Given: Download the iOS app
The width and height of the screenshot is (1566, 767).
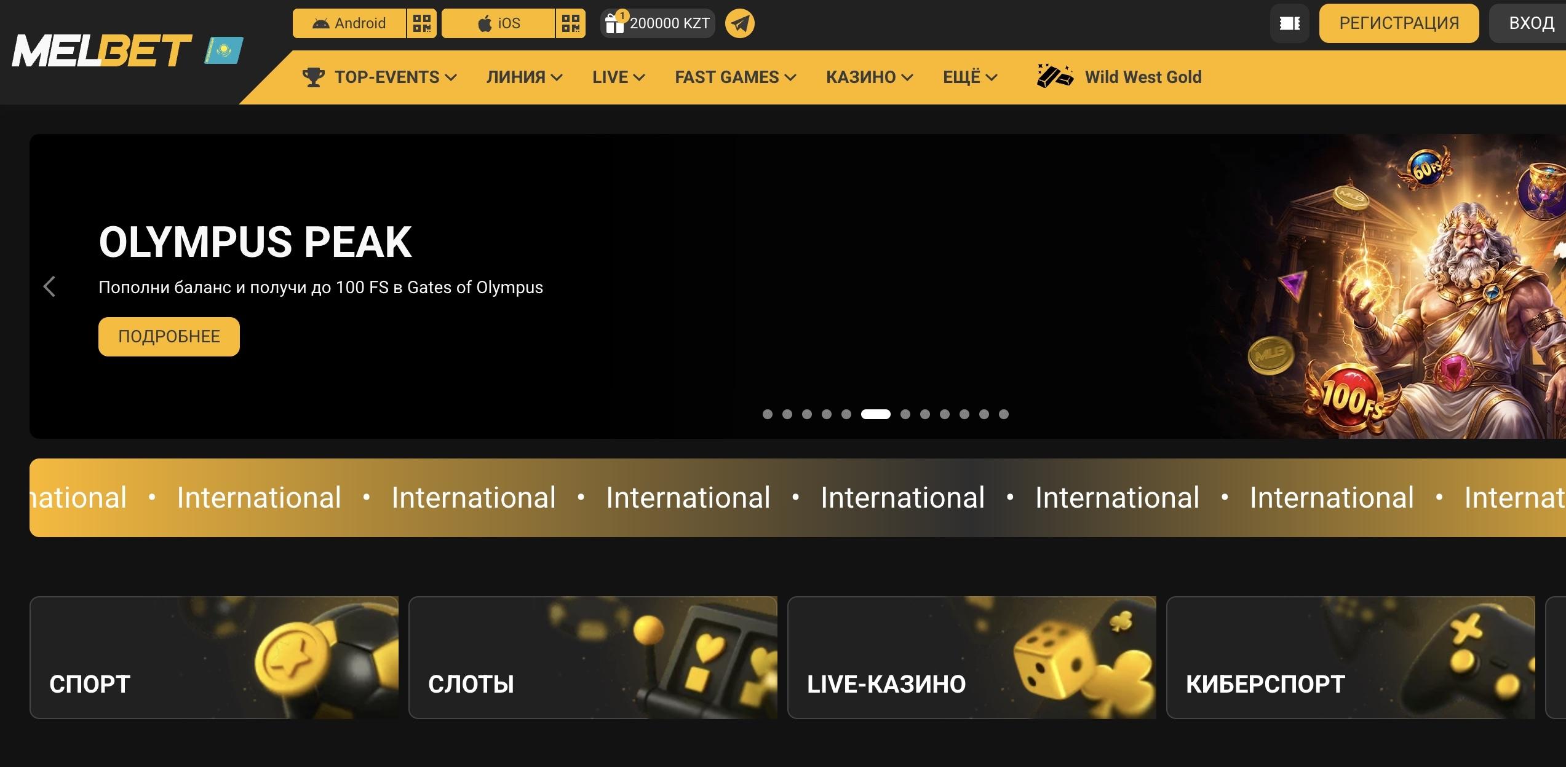Looking at the screenshot, I should [x=498, y=23].
